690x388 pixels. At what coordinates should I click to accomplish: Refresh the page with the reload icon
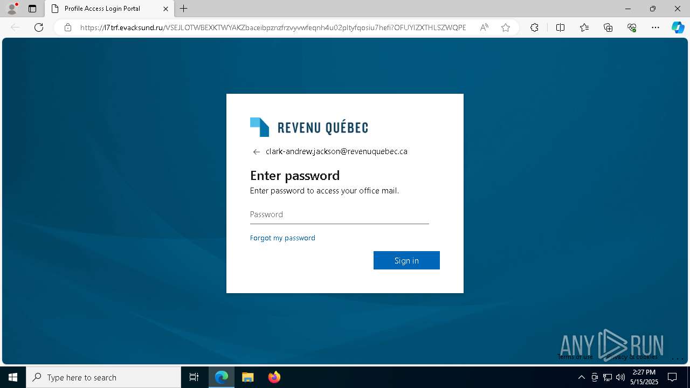(39, 27)
